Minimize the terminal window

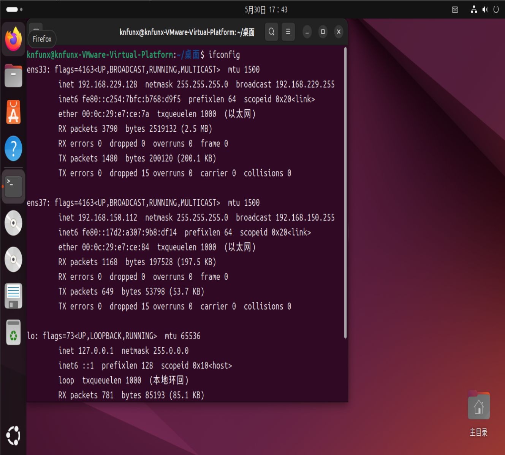pos(307,32)
